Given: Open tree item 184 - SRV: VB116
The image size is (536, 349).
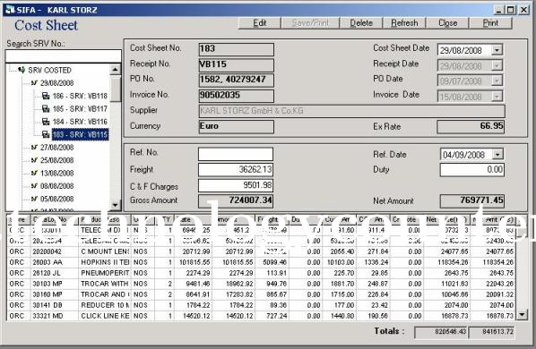Looking at the screenshot, I should point(80,122).
